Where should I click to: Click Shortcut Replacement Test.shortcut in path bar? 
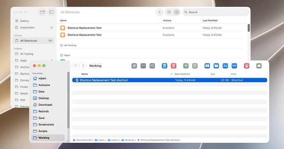[158, 140]
